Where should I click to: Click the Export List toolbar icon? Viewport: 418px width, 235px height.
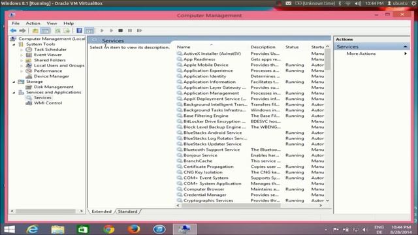pyautogui.click(x=67, y=31)
